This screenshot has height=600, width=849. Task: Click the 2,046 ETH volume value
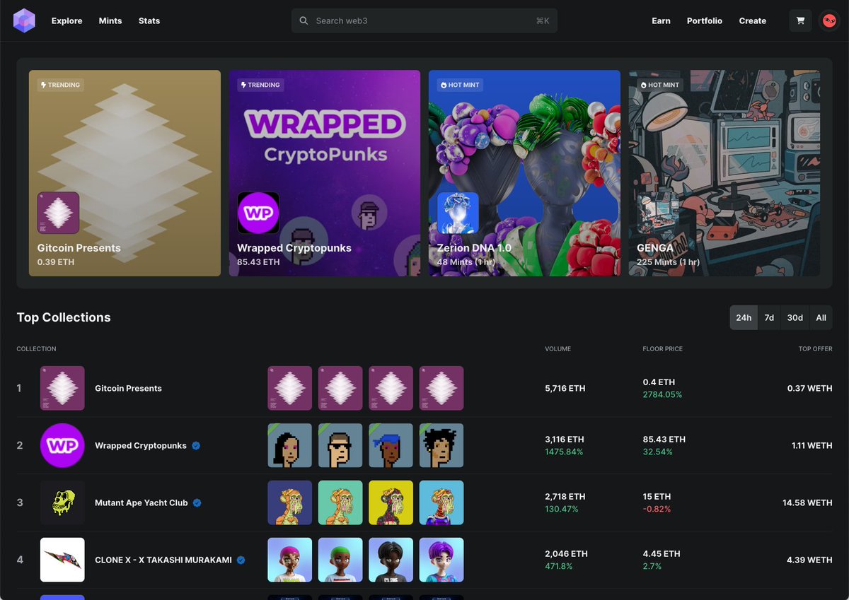point(566,554)
